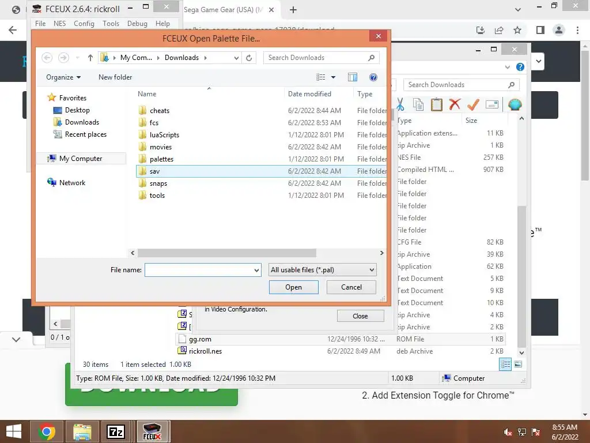Open the Tools menu in FCEUX
Screen dimensions: 590x443
[111, 23]
